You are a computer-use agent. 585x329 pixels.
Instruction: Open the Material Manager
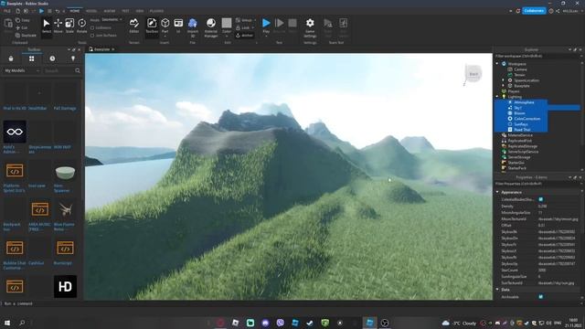point(211,27)
